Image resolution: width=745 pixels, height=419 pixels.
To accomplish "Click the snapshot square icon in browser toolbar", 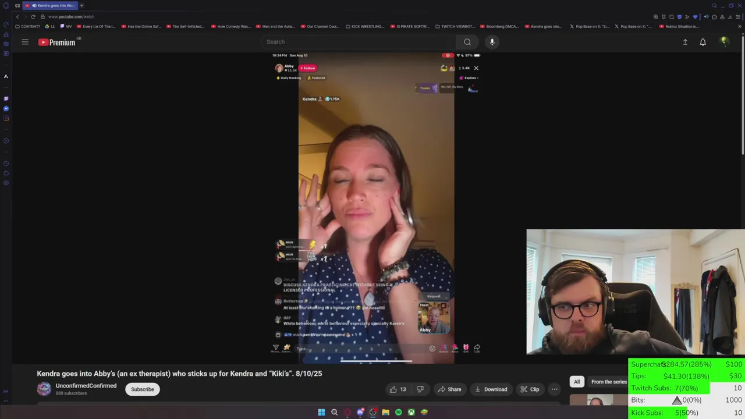I will (672, 17).
